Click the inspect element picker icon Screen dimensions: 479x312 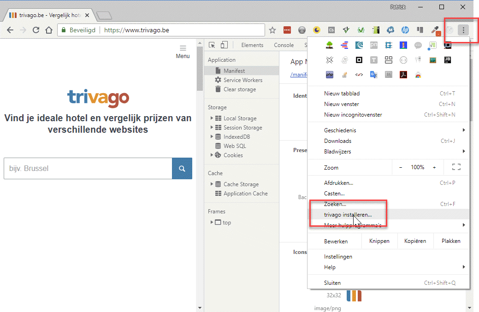212,45
